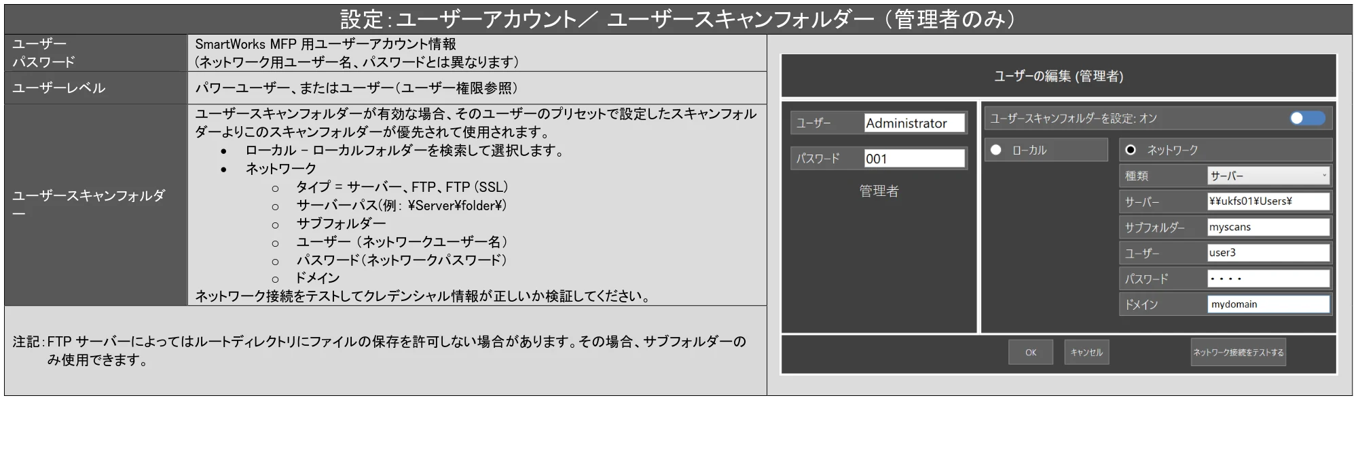Click the ドメイン field containing mydomain
Viewport: 1358px width, 459px height.
[1268, 304]
